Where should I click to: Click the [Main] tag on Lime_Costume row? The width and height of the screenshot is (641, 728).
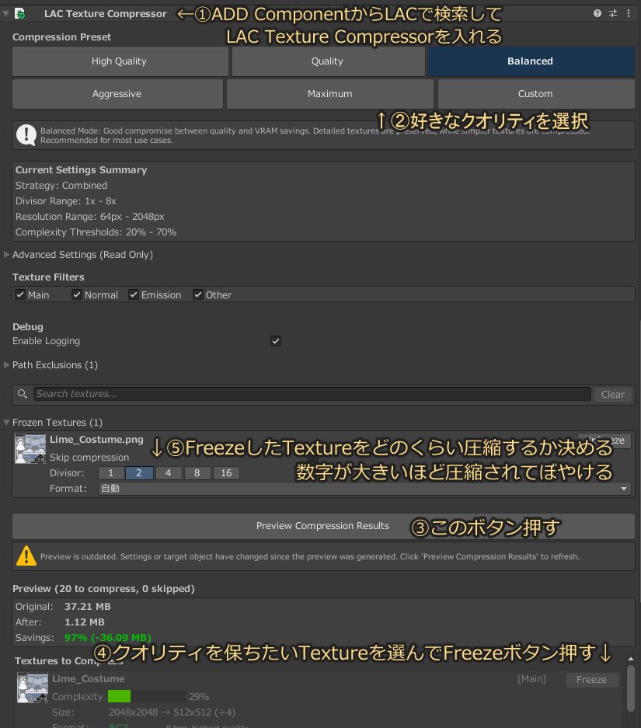click(532, 679)
